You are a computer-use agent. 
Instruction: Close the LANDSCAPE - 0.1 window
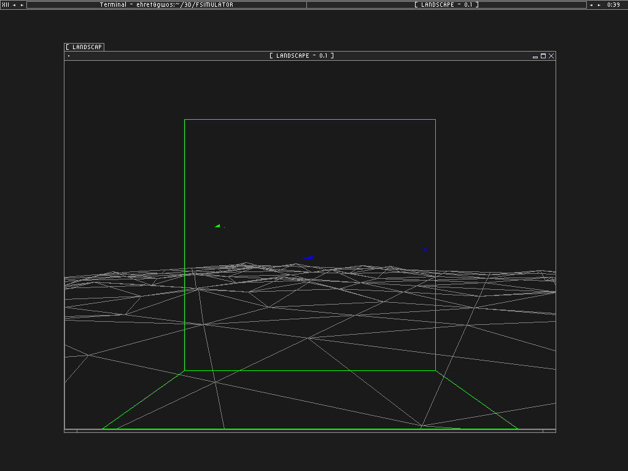[x=551, y=56]
